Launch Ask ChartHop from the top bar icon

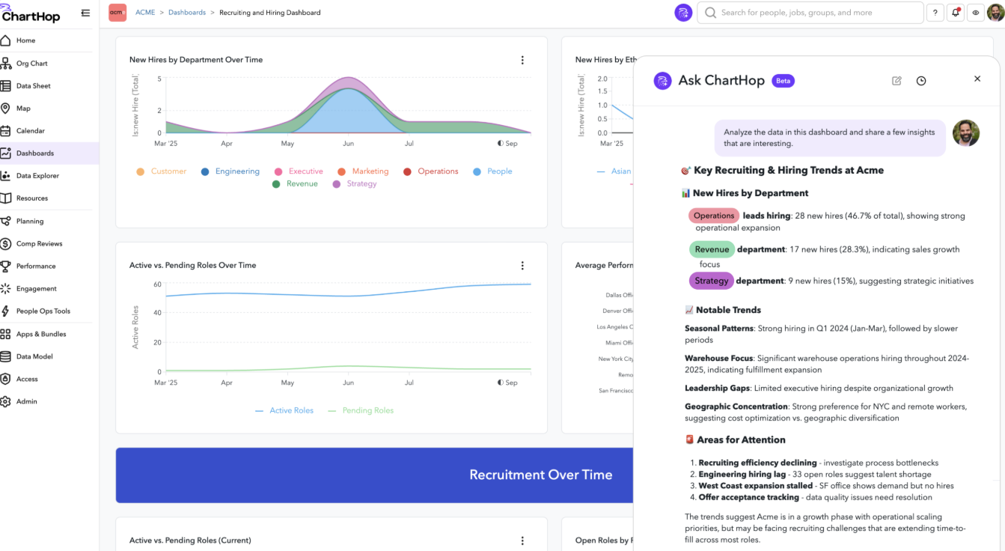click(x=682, y=12)
